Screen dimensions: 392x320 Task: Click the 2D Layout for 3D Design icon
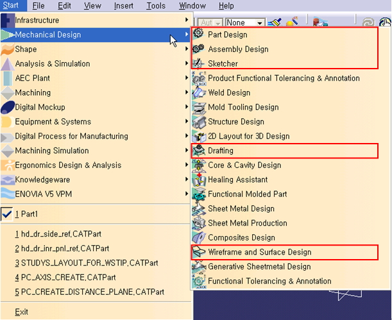click(199, 136)
